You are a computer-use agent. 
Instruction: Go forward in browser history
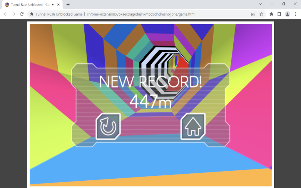[14, 14]
